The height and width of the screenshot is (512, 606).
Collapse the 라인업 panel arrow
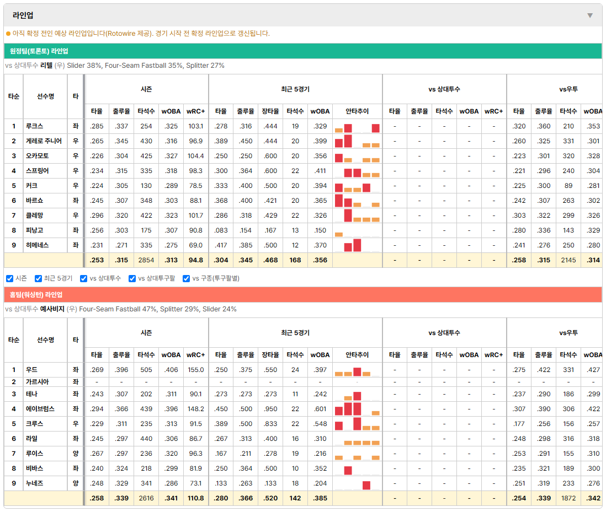[x=590, y=15]
